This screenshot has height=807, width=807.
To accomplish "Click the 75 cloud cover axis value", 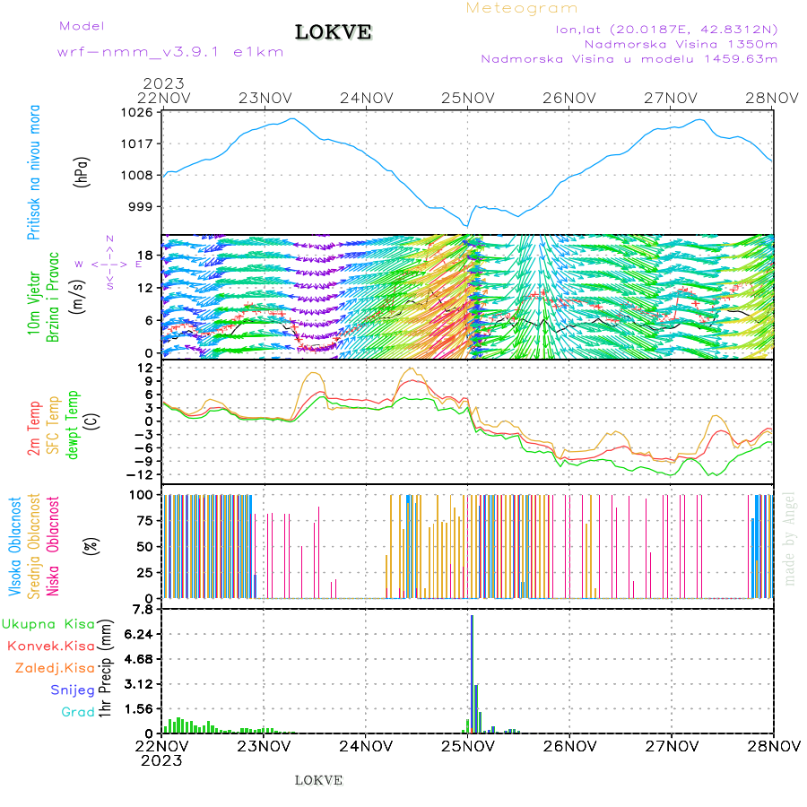I will (x=145, y=520).
